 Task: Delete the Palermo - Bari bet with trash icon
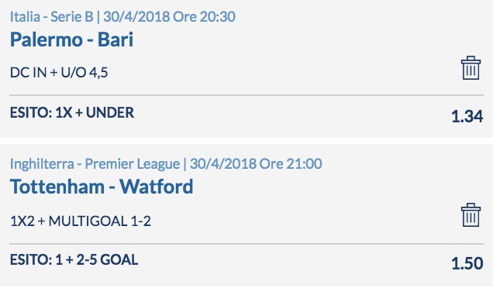(471, 68)
